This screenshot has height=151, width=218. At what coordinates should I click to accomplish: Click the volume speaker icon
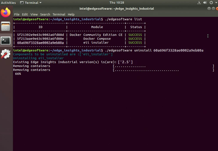pyautogui.click(x=205, y=2)
